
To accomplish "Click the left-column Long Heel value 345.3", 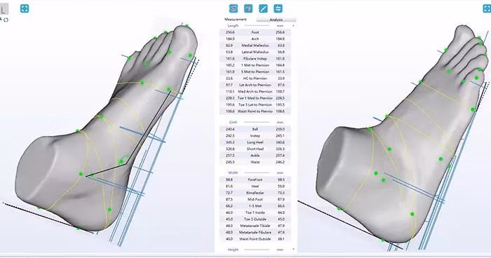I will pos(230,142).
